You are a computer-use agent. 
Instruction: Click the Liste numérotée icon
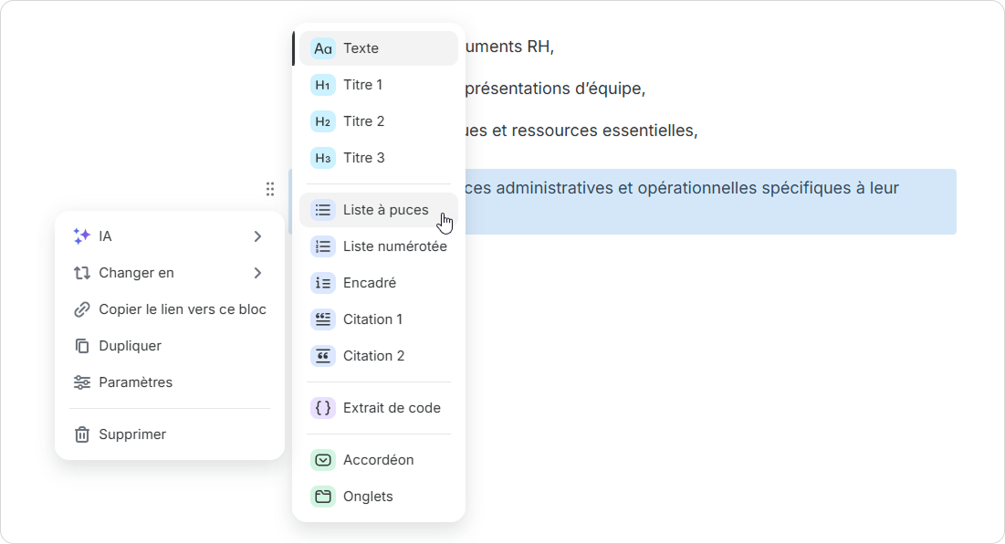pos(322,246)
